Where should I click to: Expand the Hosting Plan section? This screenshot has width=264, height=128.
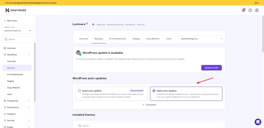[29, 101]
